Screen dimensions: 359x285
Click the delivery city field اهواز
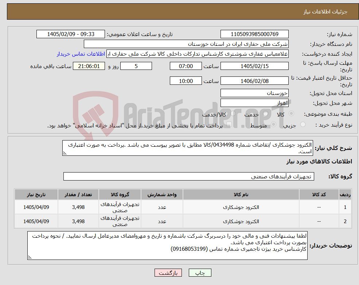click(x=254, y=103)
